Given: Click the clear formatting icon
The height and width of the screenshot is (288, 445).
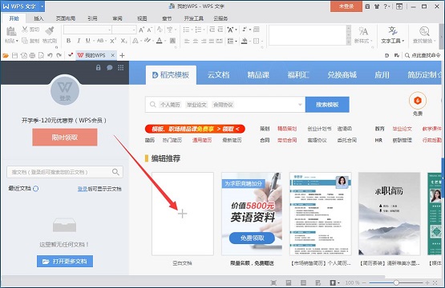Looking at the screenshot, I should 160,30.
